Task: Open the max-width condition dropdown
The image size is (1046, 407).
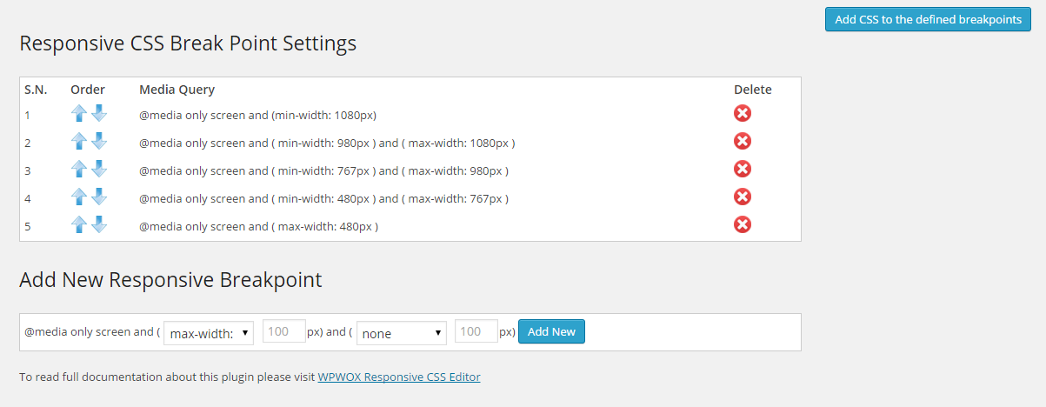Action: tap(209, 332)
